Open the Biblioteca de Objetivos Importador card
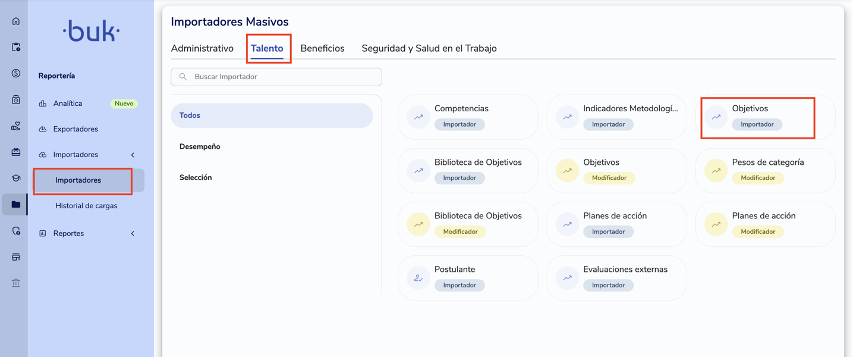The width and height of the screenshot is (853, 357). tap(468, 171)
